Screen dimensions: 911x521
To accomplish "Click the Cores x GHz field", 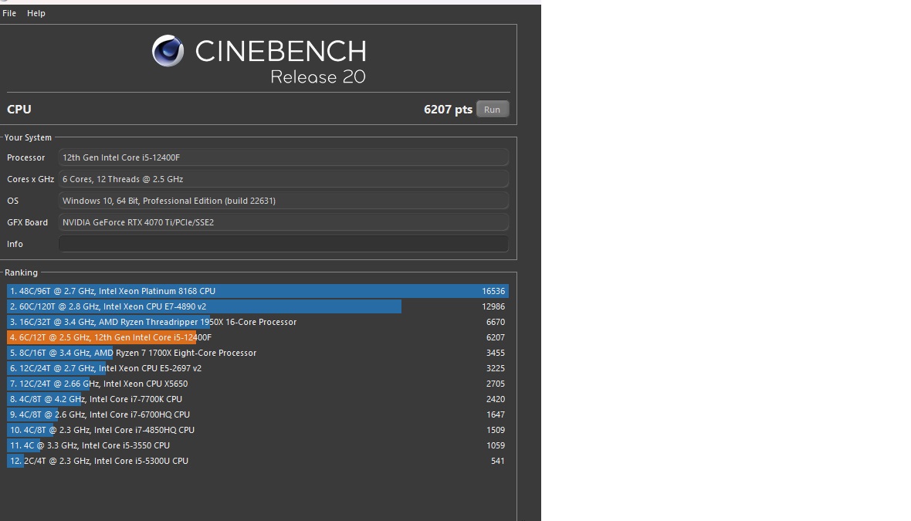I will (283, 179).
